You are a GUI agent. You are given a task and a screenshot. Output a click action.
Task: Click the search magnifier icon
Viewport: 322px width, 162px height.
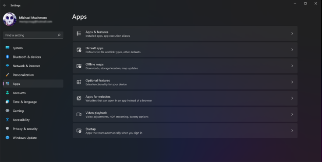point(59,35)
